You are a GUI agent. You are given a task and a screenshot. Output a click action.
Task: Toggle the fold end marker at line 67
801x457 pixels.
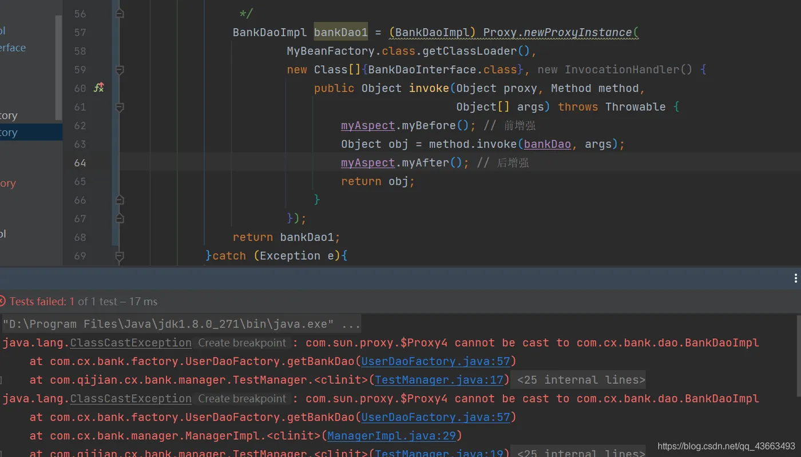click(x=120, y=218)
